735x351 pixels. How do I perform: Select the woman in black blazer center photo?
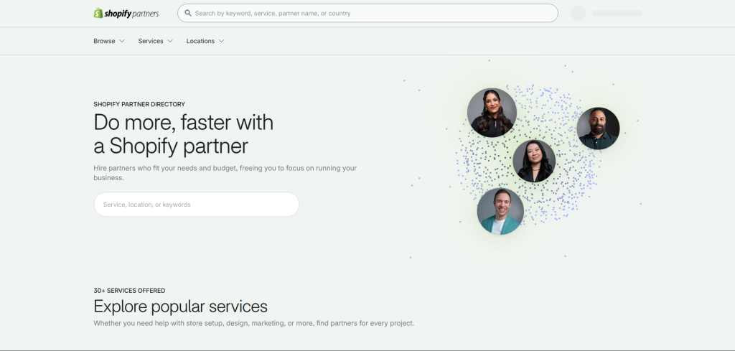(534, 162)
